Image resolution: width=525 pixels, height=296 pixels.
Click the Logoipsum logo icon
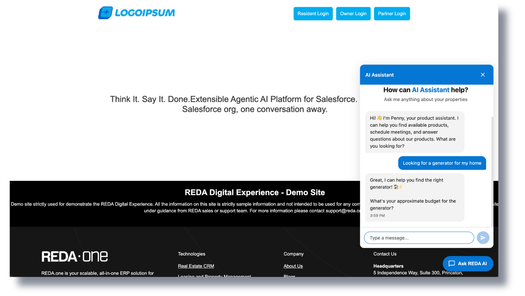pyautogui.click(x=105, y=13)
